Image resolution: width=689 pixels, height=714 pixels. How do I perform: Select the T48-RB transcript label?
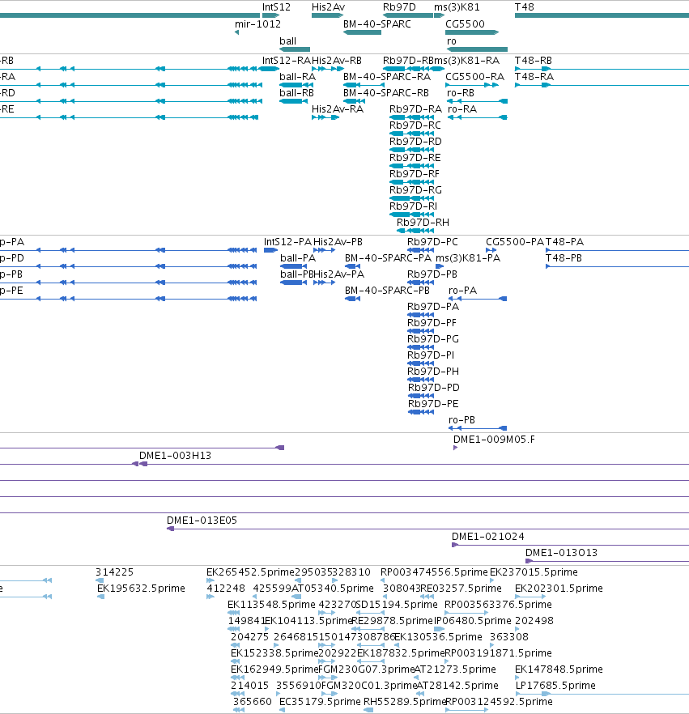534,61
